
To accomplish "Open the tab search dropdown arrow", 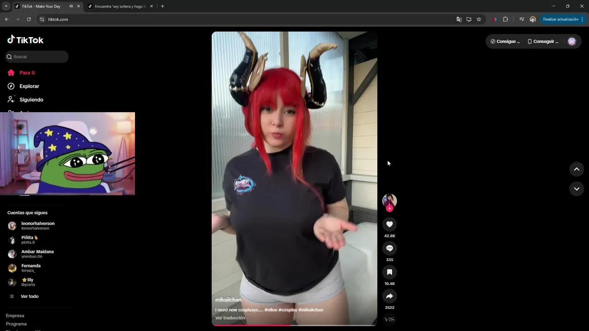I will click(6, 6).
